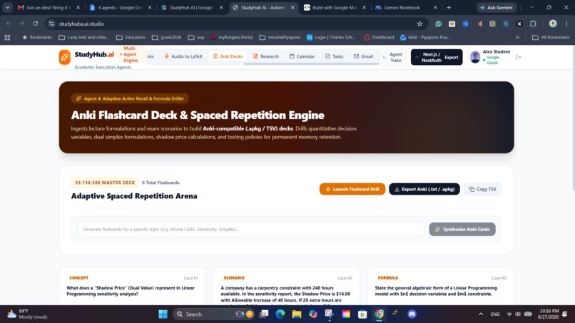Open the Scenario flashcard Card #2
Screen dimensions: 575x323
click(x=286, y=287)
